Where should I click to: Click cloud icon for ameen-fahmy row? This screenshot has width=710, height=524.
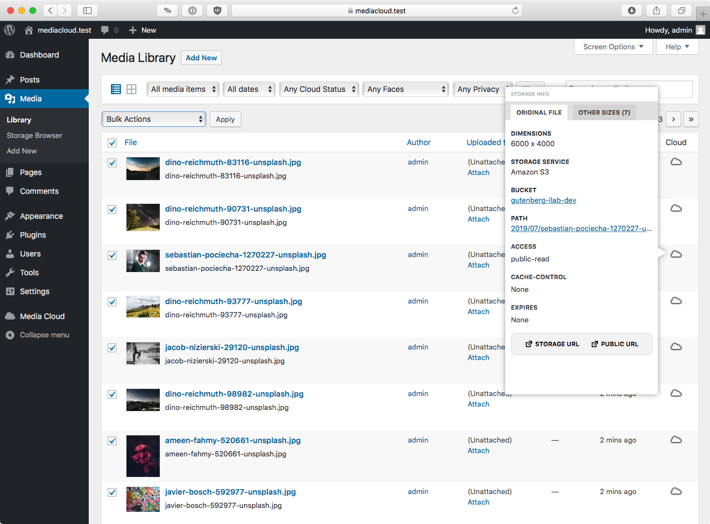[x=676, y=440]
